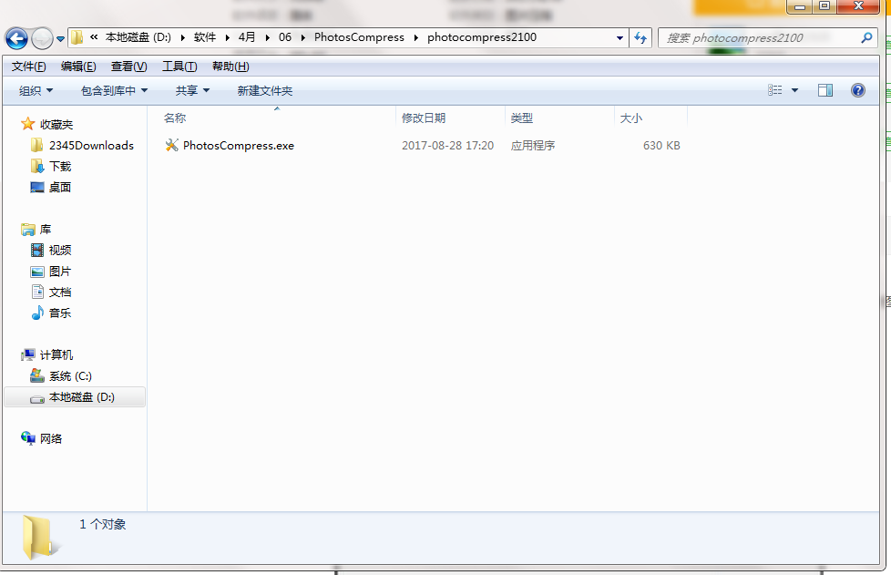Image resolution: width=891 pixels, height=575 pixels.
Task: Expand arrow after PhotosCompress in path
Action: click(x=416, y=37)
